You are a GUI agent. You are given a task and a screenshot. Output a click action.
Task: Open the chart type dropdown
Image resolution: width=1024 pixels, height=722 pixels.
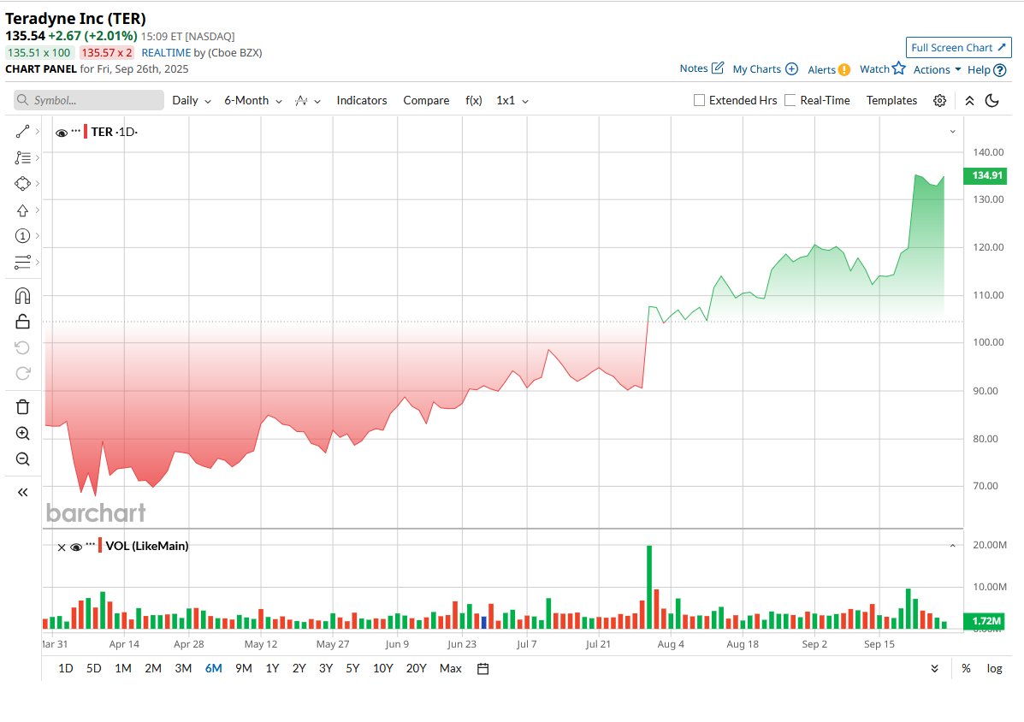tap(308, 101)
